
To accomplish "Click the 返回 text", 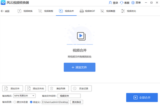I will click(x=7, y=11).
